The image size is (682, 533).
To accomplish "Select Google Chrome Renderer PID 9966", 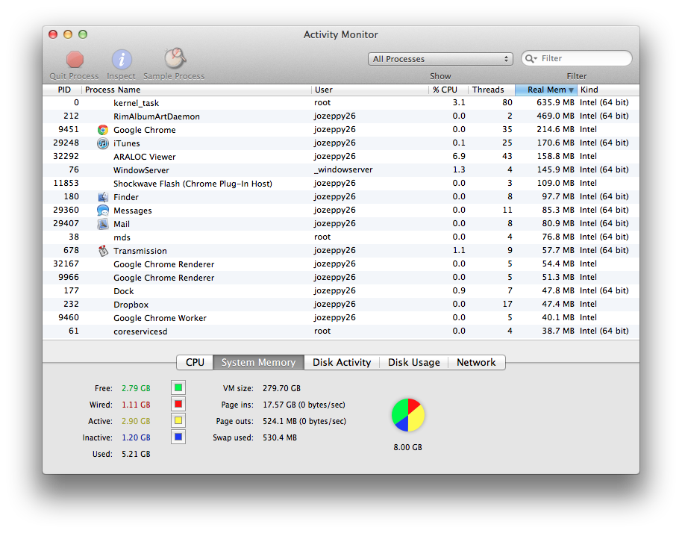I will pos(341,278).
